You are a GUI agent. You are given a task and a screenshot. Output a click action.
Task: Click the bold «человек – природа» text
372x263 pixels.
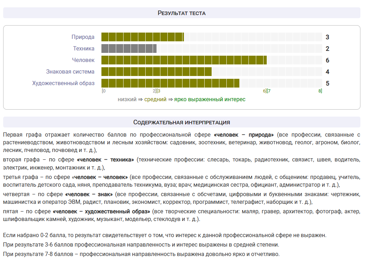pyautogui.click(x=244, y=134)
